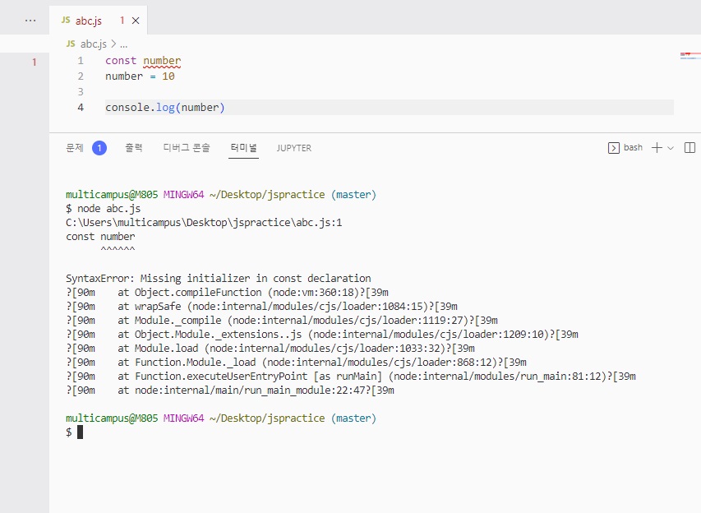Screen dimensions: 701x513
Task: Click the abc.js:1 file path in terminal
Action: (x=204, y=222)
